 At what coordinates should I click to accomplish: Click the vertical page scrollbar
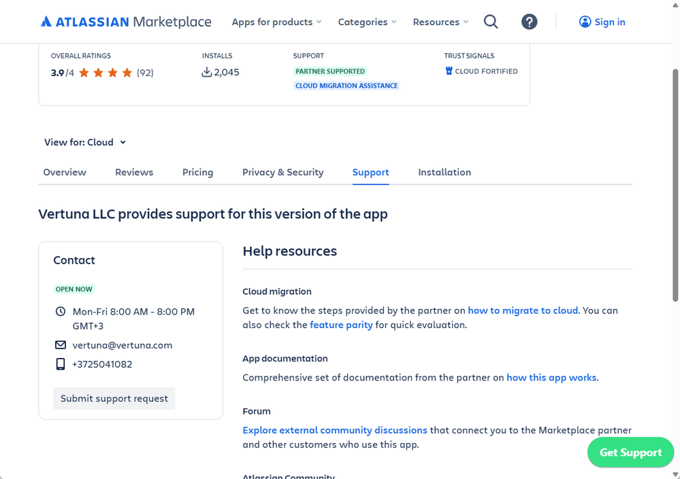pos(675,185)
